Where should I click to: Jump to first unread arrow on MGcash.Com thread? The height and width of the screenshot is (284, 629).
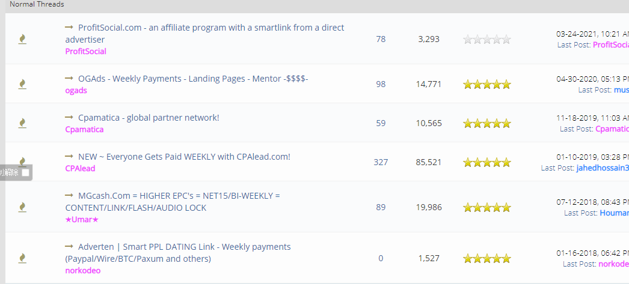pyautogui.click(x=69, y=196)
